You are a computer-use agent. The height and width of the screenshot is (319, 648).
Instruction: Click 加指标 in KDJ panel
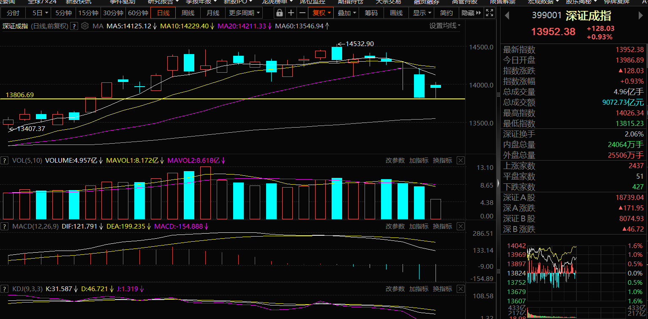click(419, 289)
